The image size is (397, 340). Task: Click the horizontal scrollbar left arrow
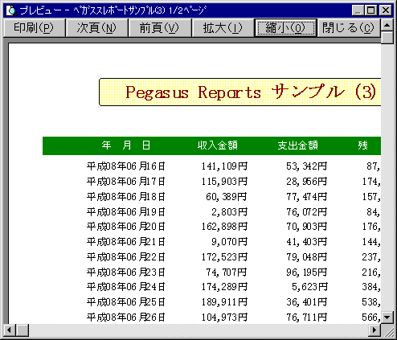coord(10,330)
